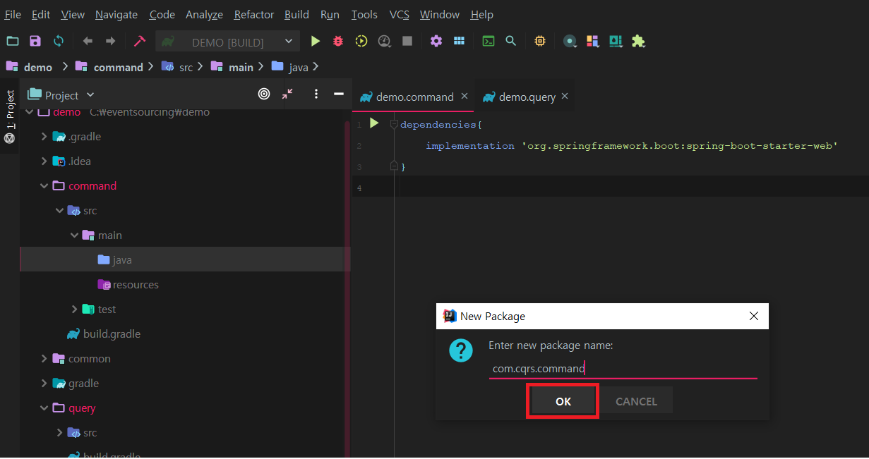Open the Navigate menu
Viewport: 869px width, 459px height.
tap(117, 14)
